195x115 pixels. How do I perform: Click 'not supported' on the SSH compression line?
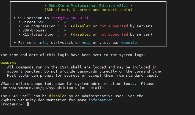pyautogui.click(x=113, y=26)
